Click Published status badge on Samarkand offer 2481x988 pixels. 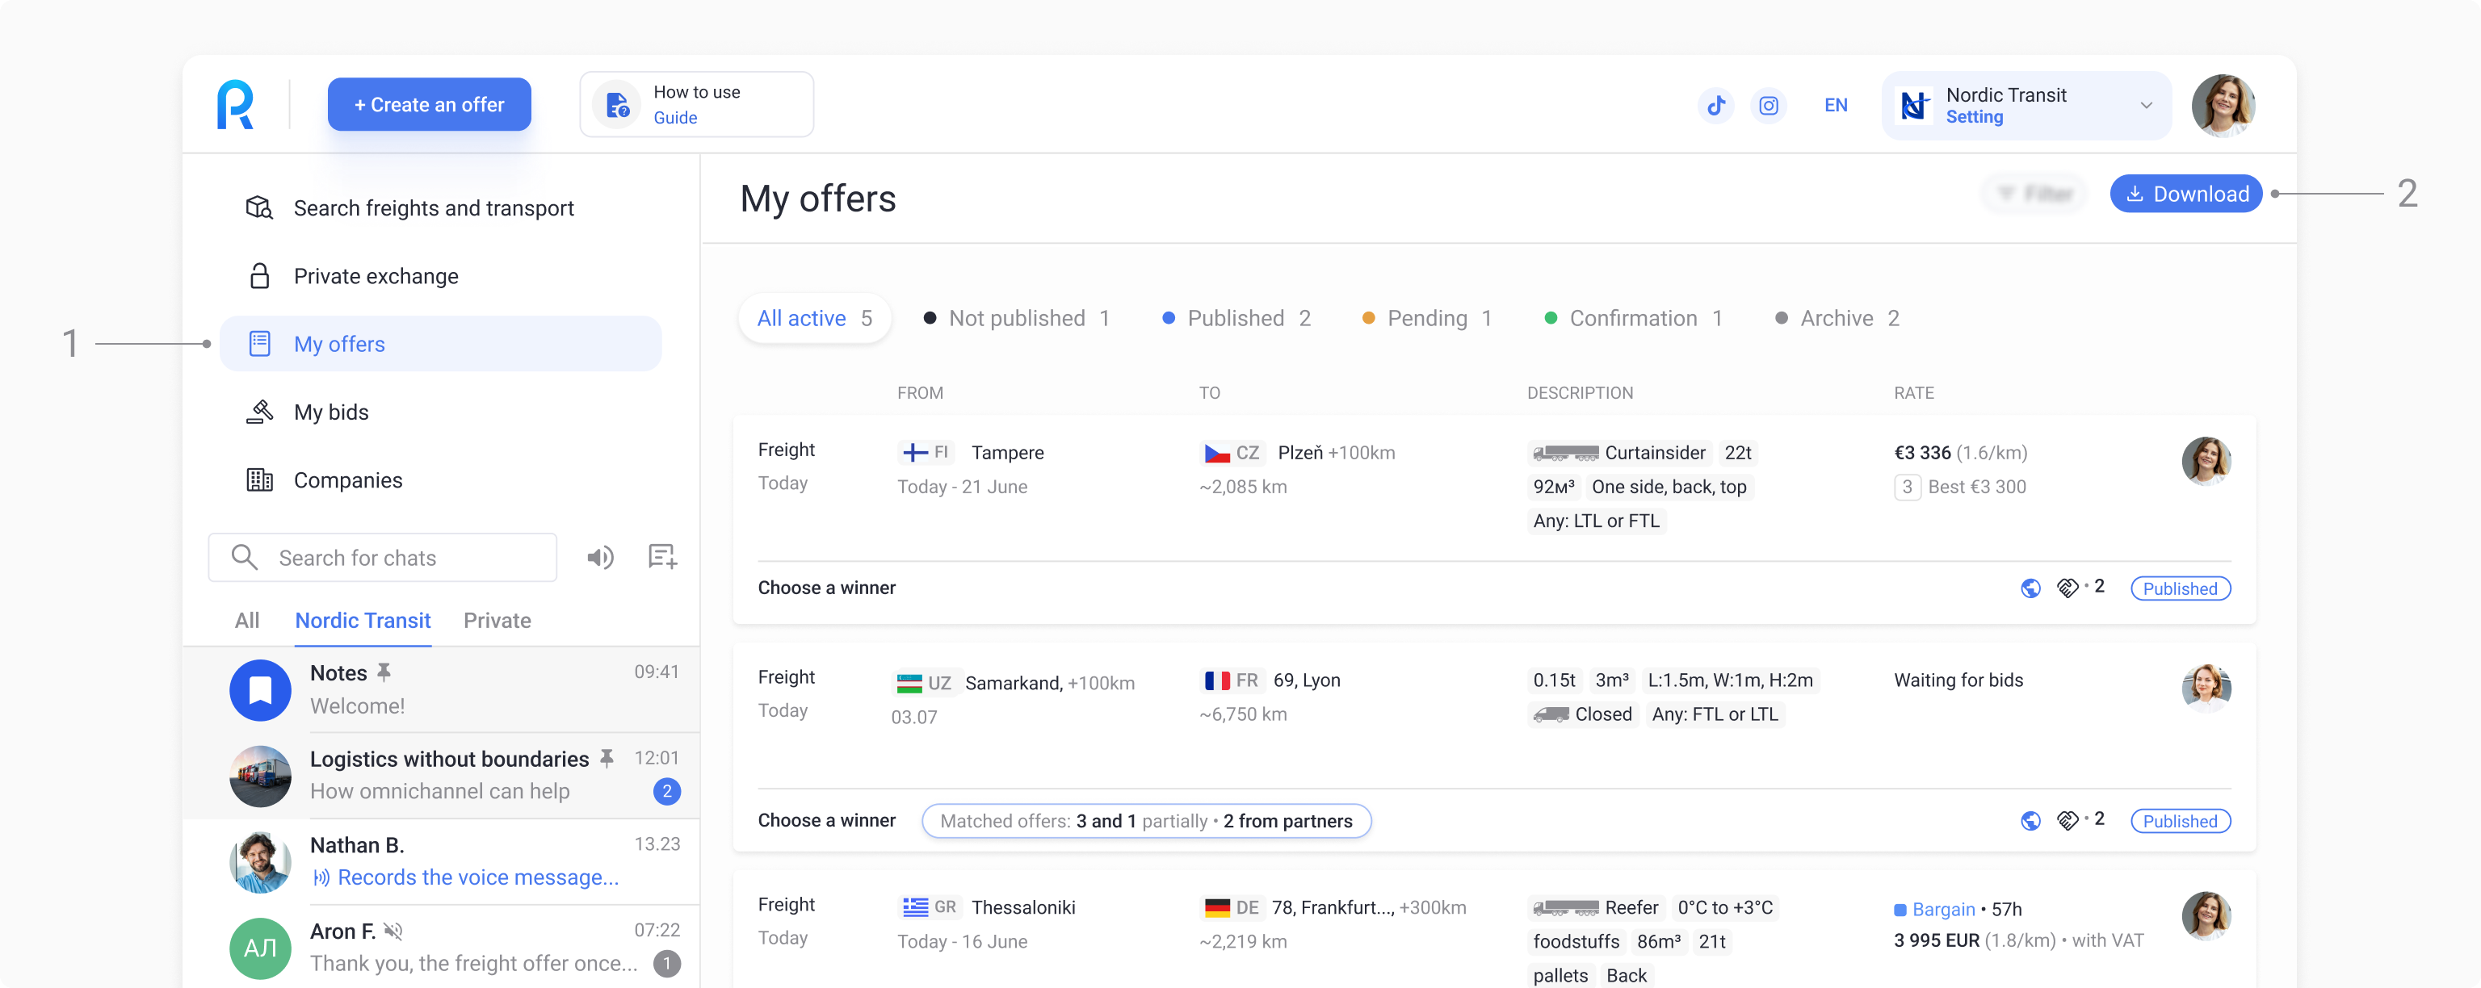coord(2180,822)
